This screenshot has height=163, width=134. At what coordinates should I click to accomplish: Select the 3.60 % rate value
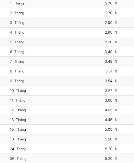pos(111,100)
